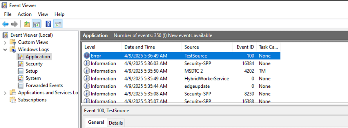Click the Forwarded Events log icon

tap(21, 86)
